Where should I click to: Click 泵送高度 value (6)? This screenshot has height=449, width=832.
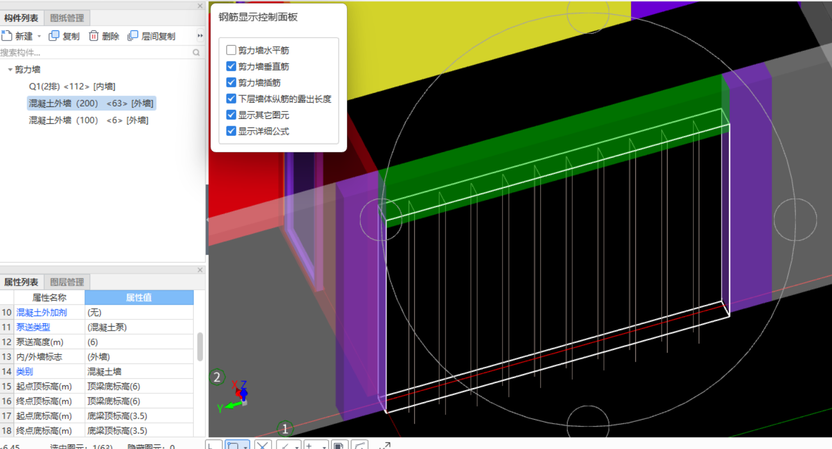pos(139,342)
